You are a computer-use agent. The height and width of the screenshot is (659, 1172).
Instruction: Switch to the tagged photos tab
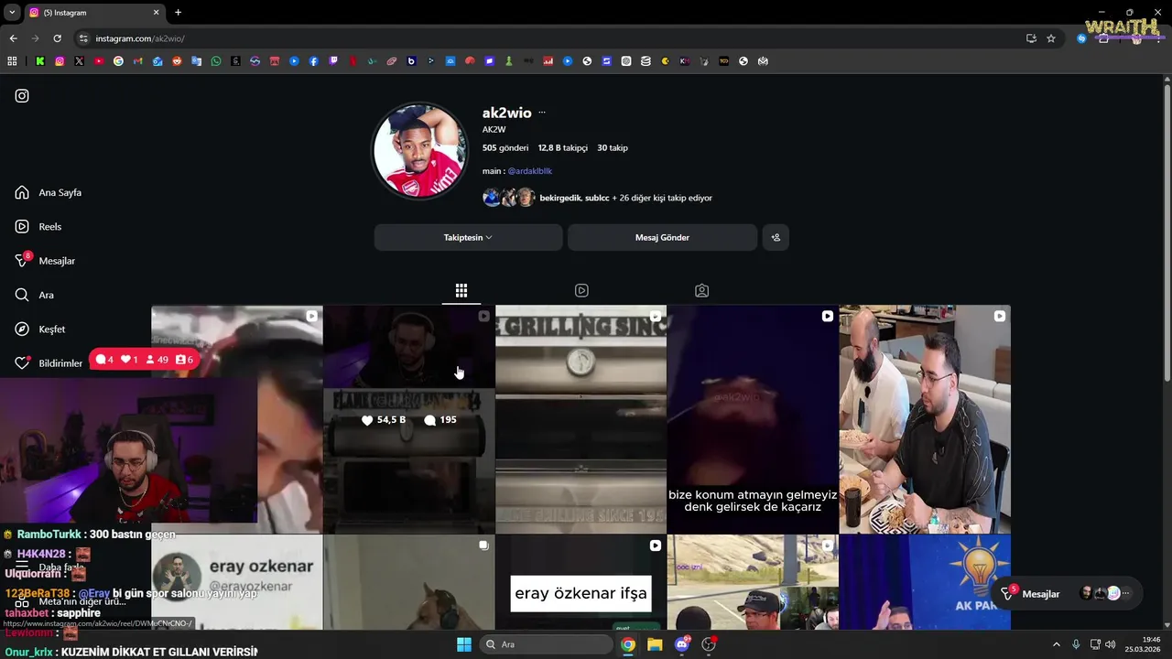pos(701,290)
